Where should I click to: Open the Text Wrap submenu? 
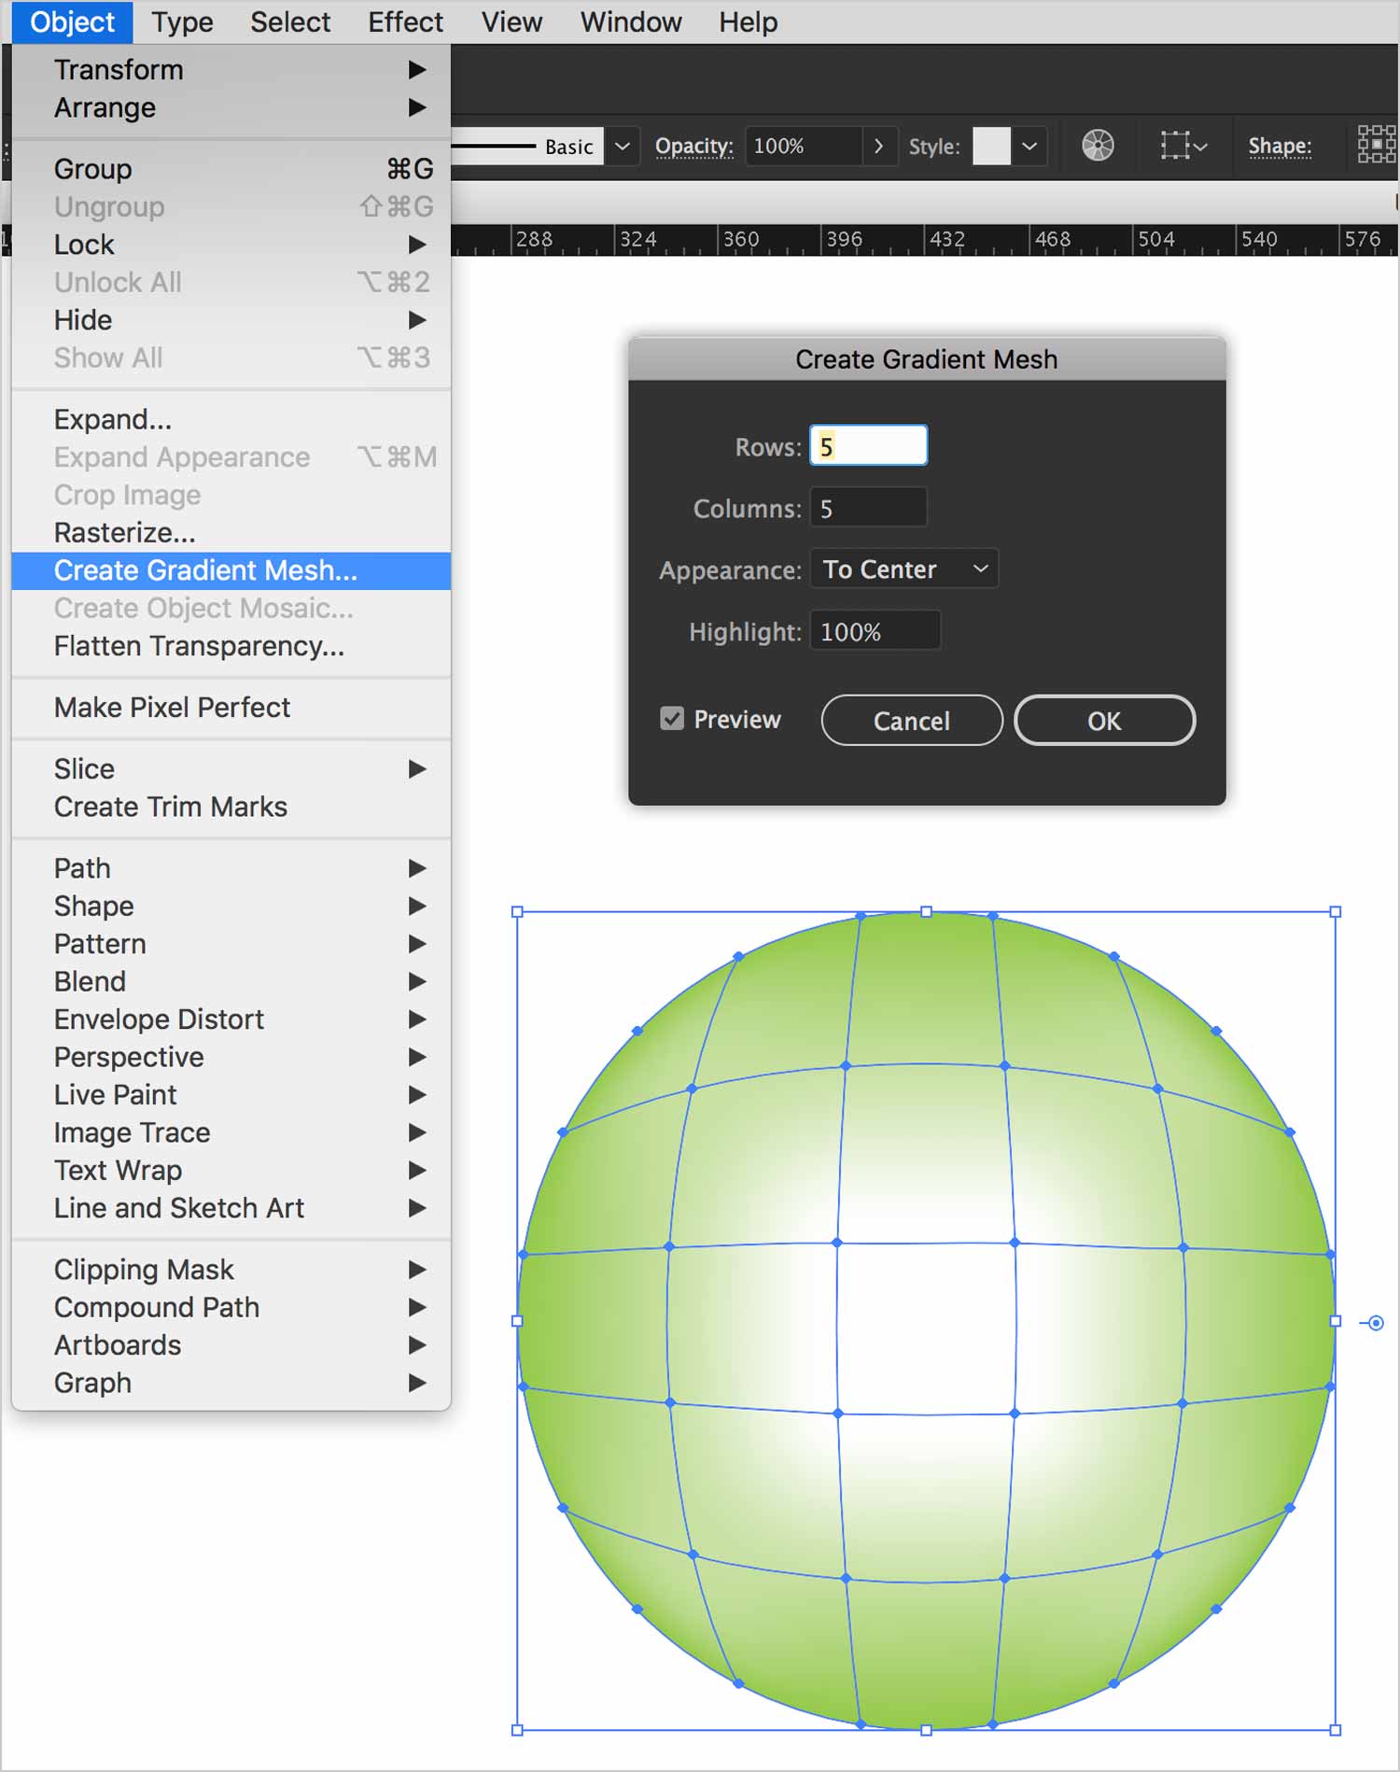(231, 1170)
